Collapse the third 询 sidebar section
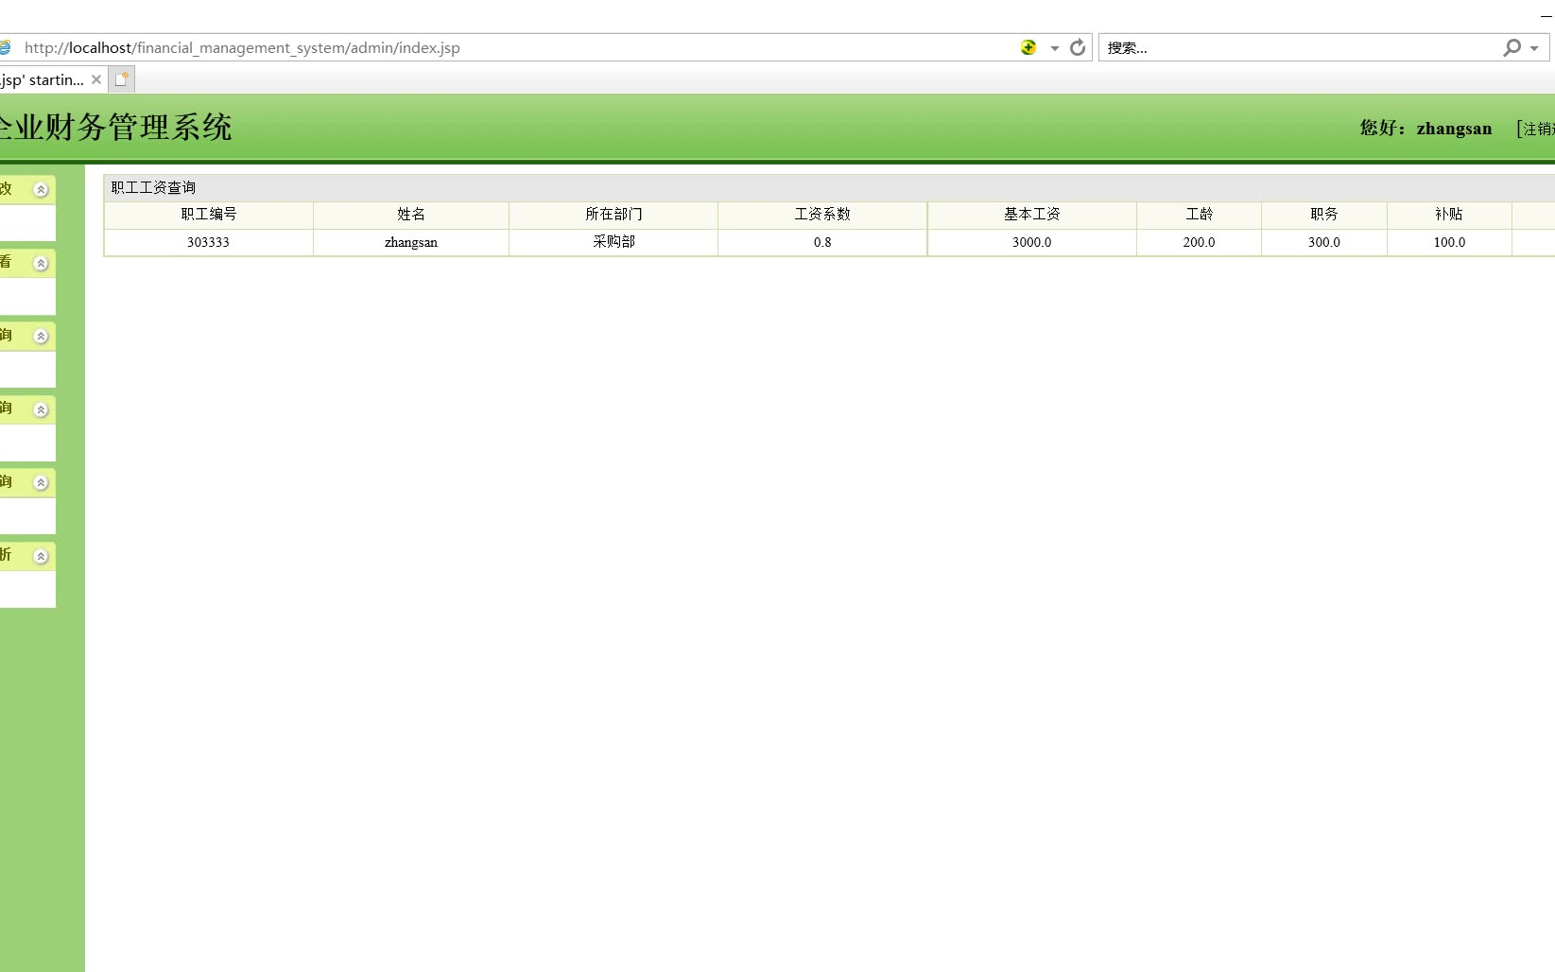The image size is (1555, 972). coord(41,483)
